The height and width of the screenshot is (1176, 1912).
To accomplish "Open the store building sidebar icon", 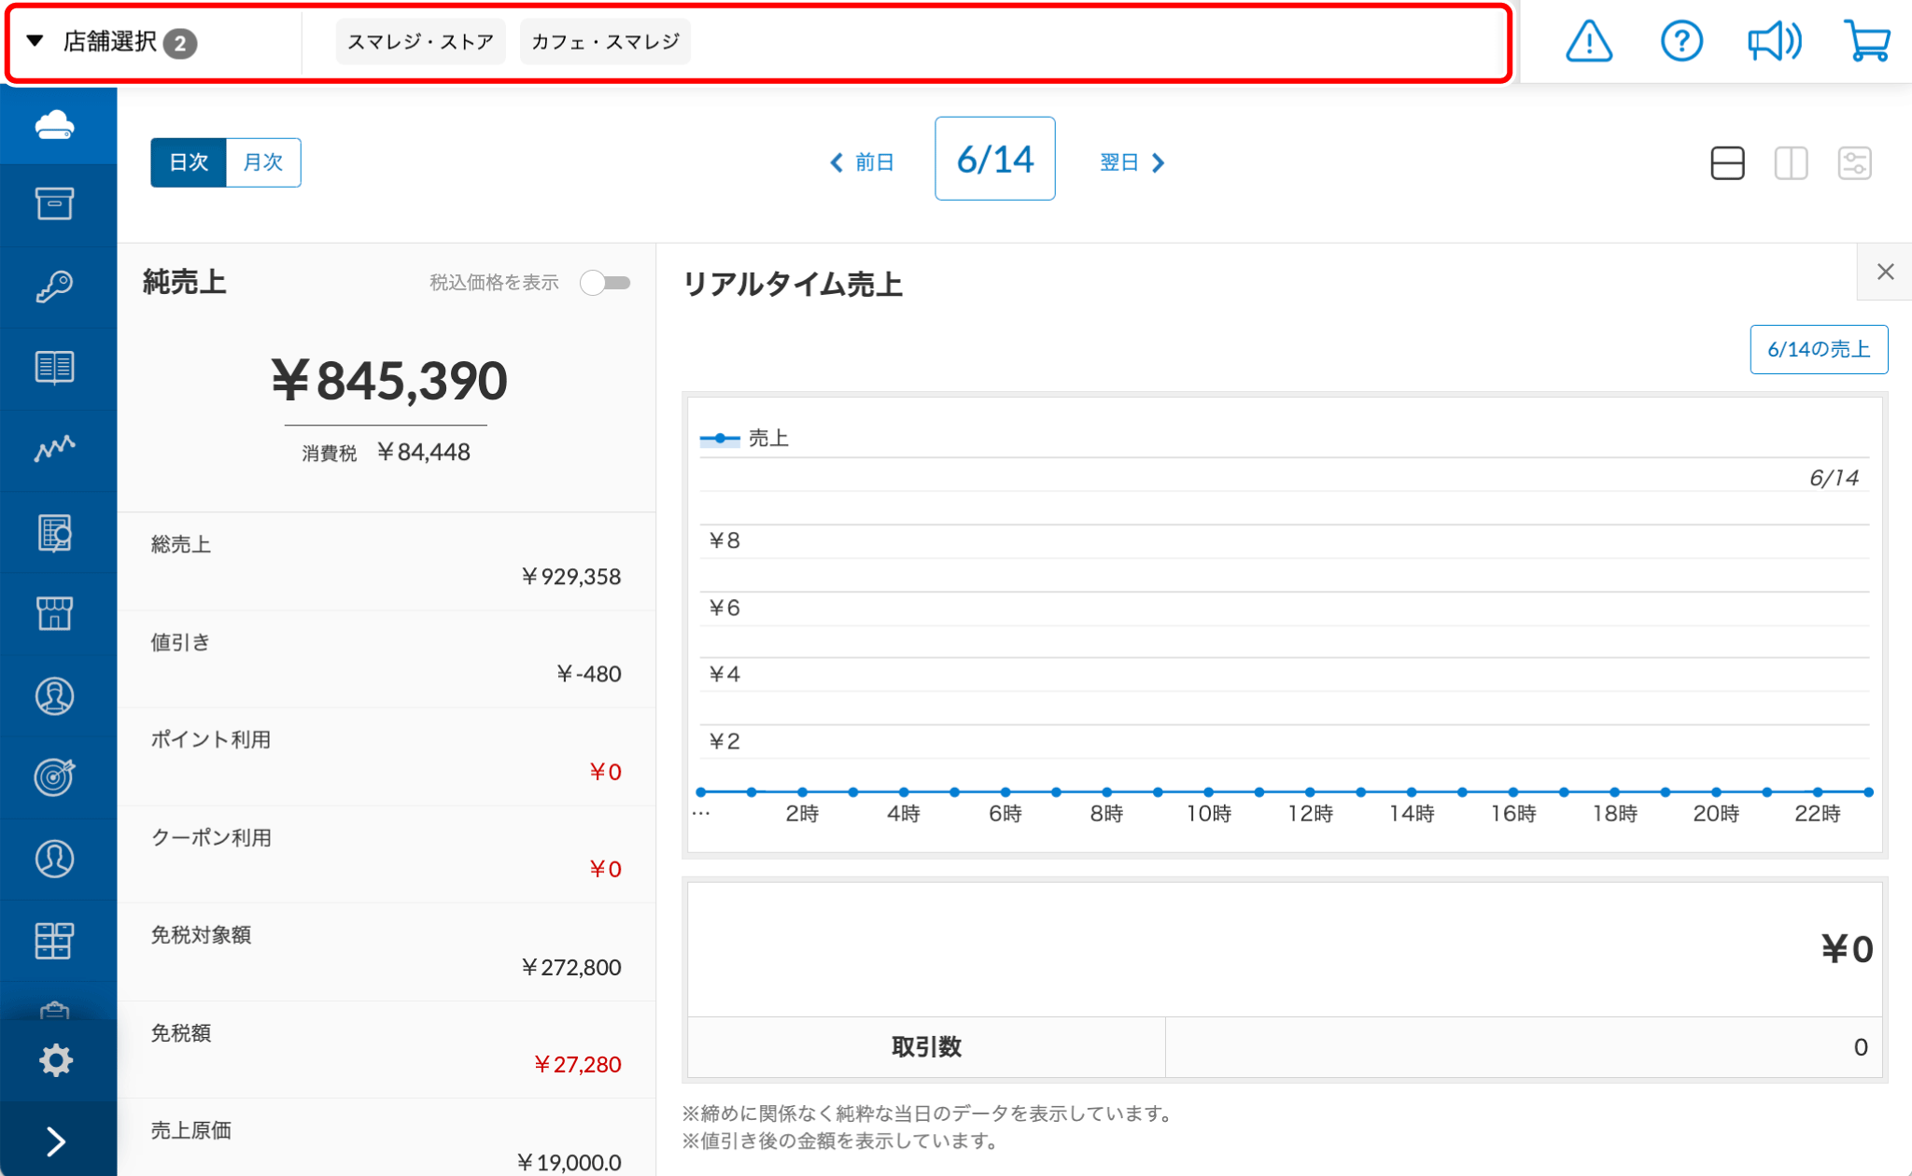I will pos(55,613).
